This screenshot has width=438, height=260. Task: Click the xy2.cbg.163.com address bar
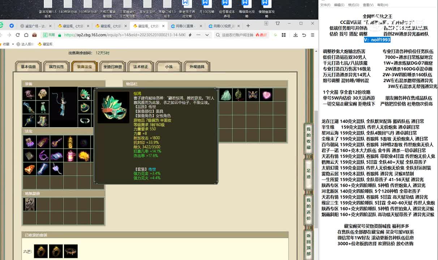tap(125, 35)
